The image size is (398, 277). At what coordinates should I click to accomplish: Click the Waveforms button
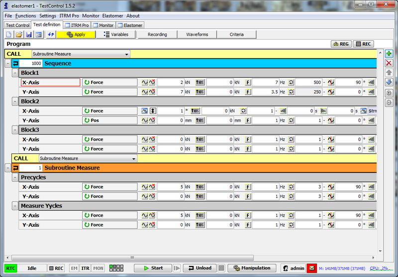pos(197,34)
